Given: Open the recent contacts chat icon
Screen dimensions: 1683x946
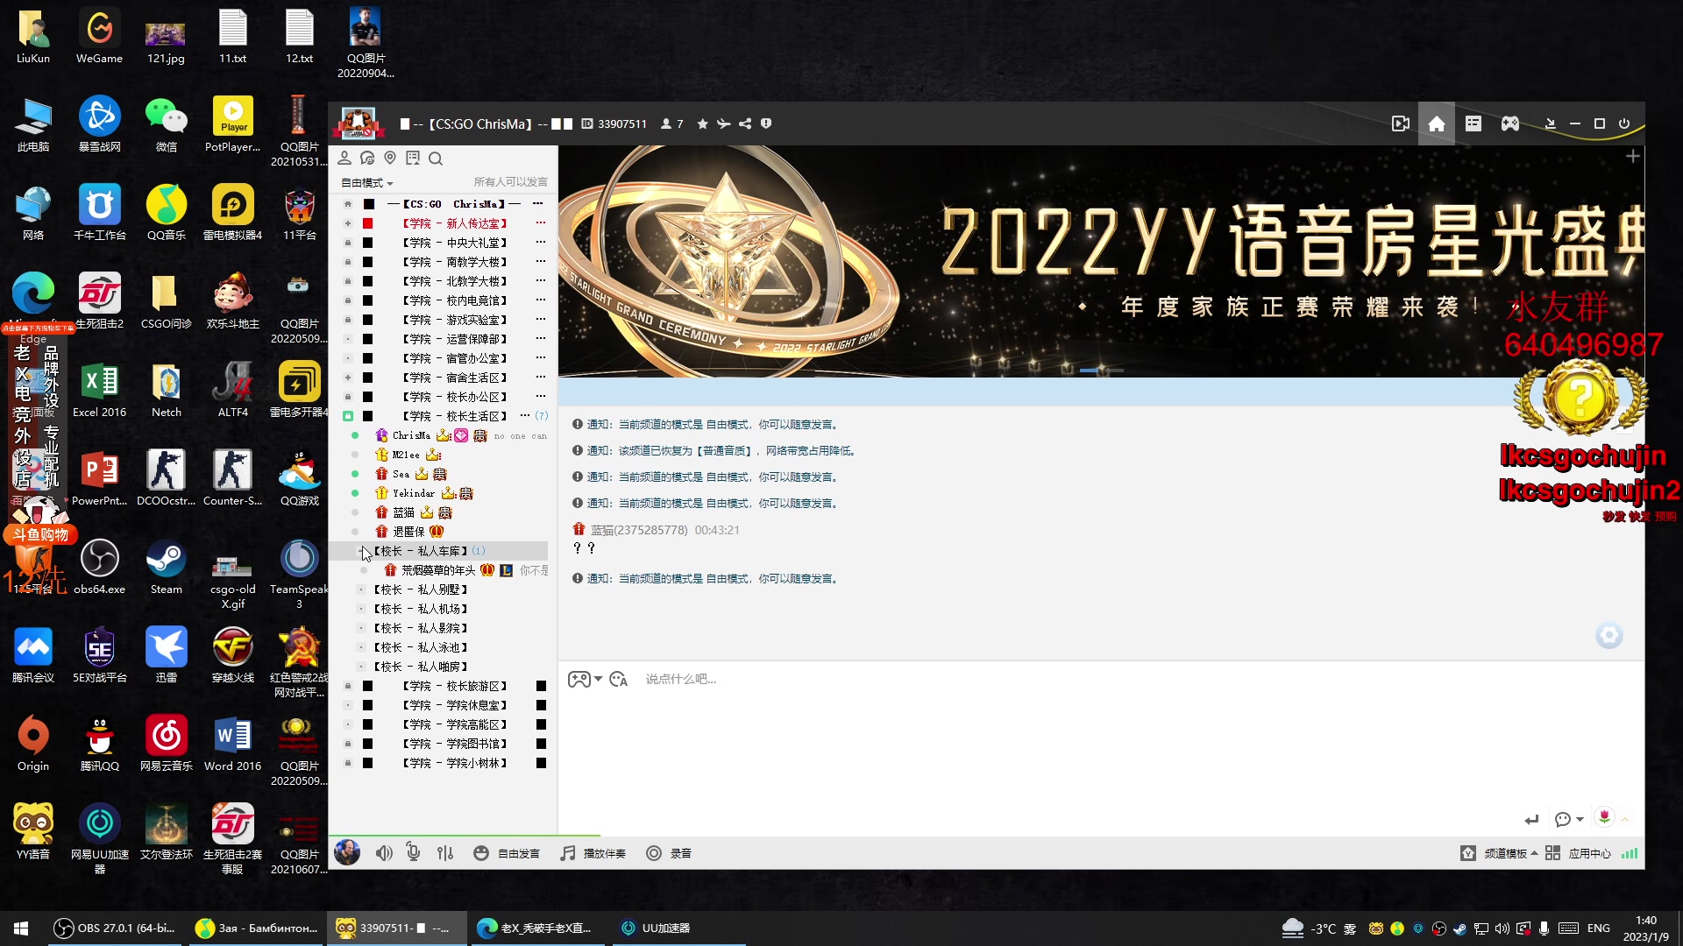Looking at the screenshot, I should (x=367, y=158).
